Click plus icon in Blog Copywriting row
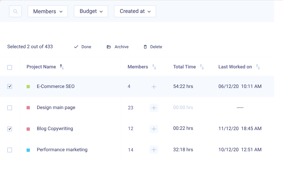 [154, 129]
